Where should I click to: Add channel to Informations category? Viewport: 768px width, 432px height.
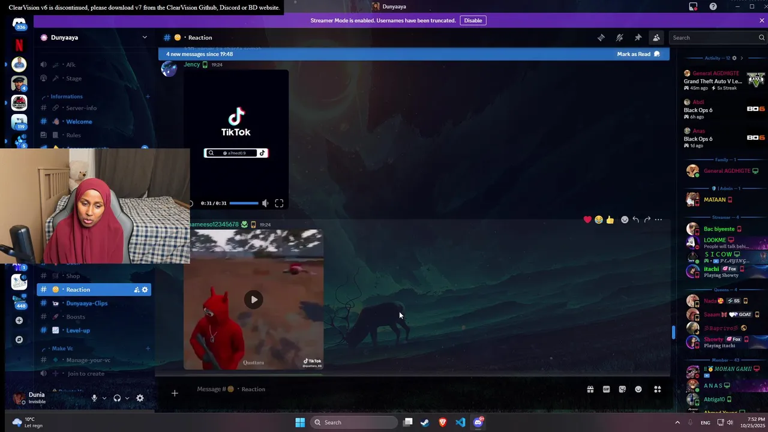148,97
